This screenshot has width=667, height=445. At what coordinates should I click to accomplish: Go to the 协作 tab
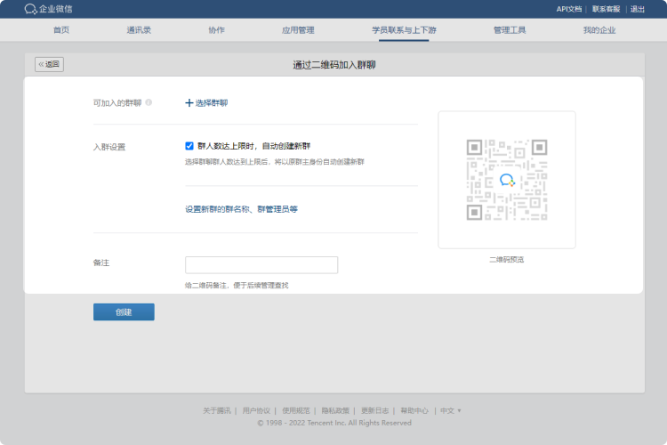point(216,29)
